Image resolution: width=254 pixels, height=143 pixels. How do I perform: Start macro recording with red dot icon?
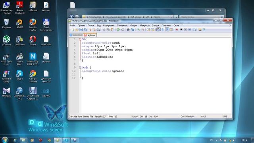pyautogui.click(x=177, y=29)
